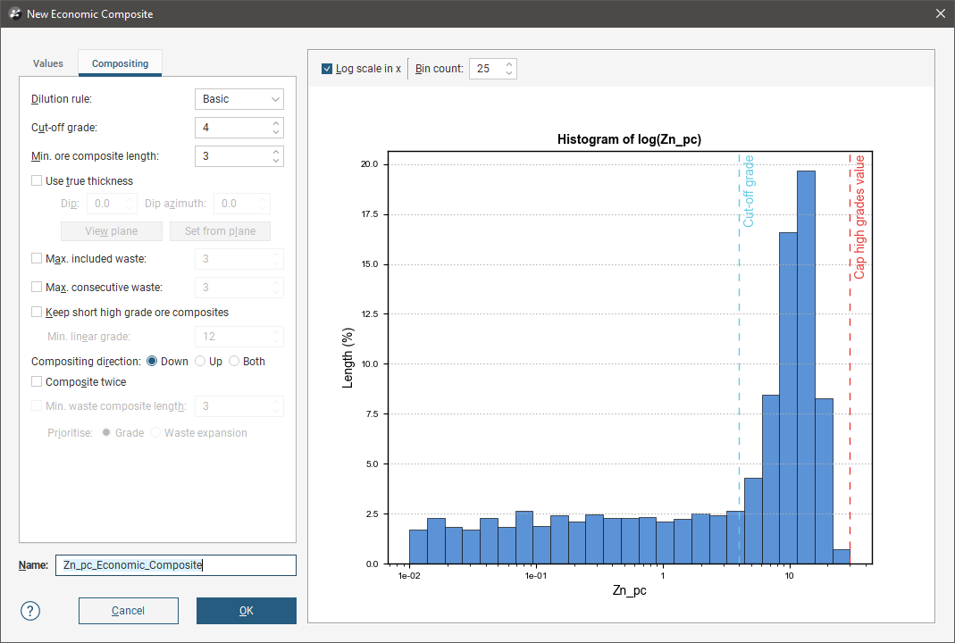Click the Compositing direction label
The width and height of the screenshot is (955, 643).
coord(86,362)
